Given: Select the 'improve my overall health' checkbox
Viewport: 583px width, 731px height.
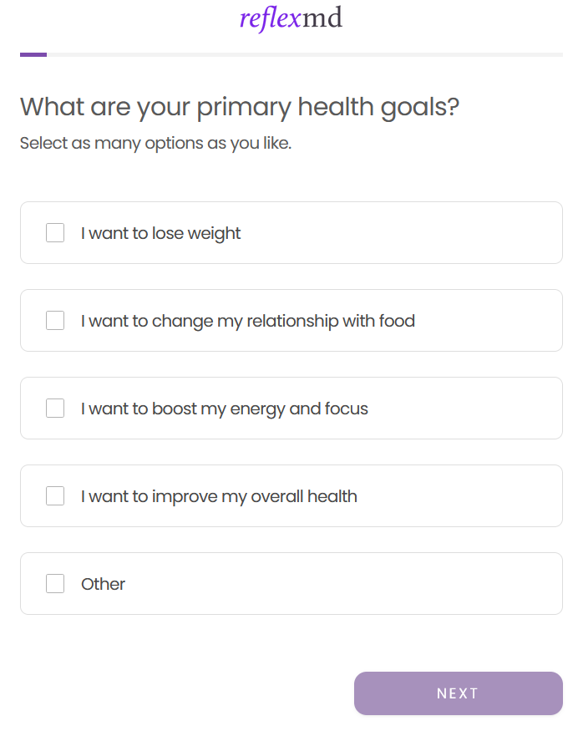Looking at the screenshot, I should (55, 496).
